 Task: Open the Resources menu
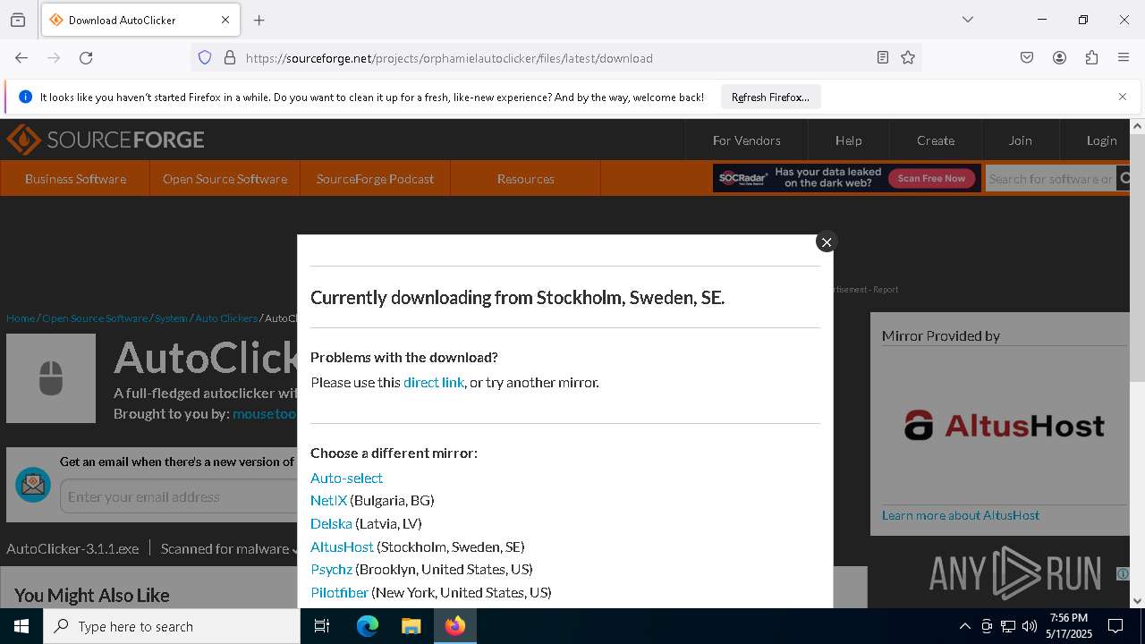[x=526, y=179]
